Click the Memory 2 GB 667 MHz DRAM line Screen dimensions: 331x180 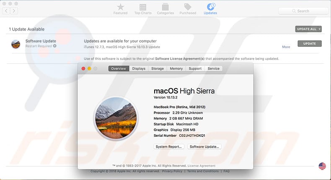coord(178,118)
